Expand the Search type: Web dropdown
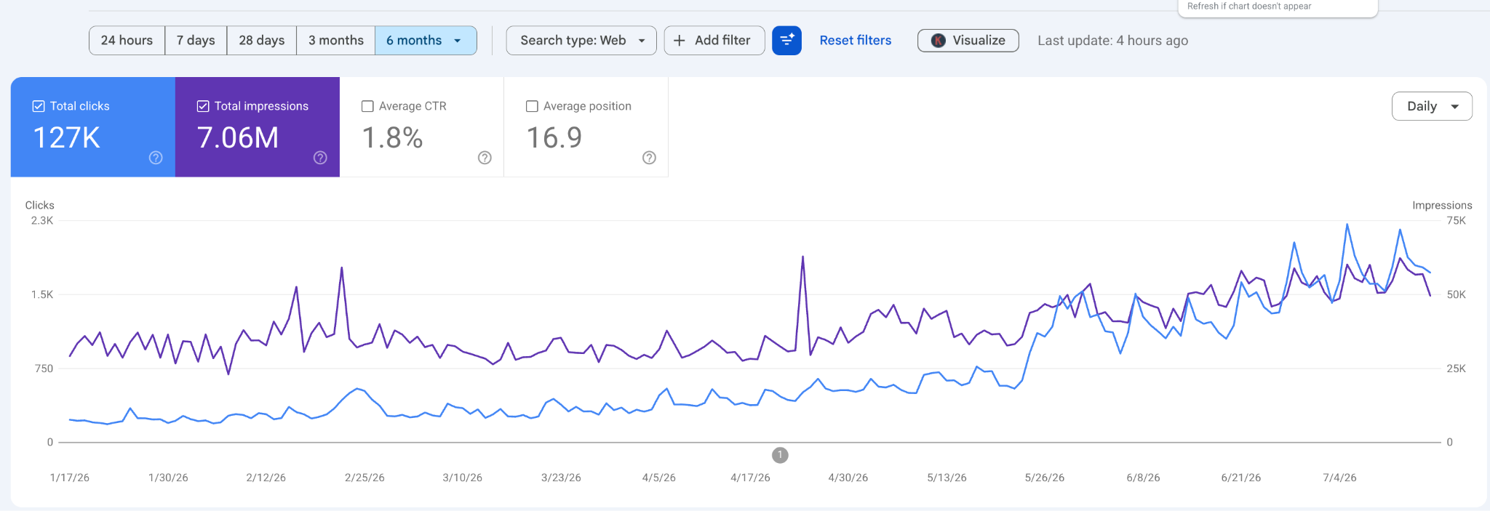This screenshot has height=511, width=1490. click(x=581, y=41)
